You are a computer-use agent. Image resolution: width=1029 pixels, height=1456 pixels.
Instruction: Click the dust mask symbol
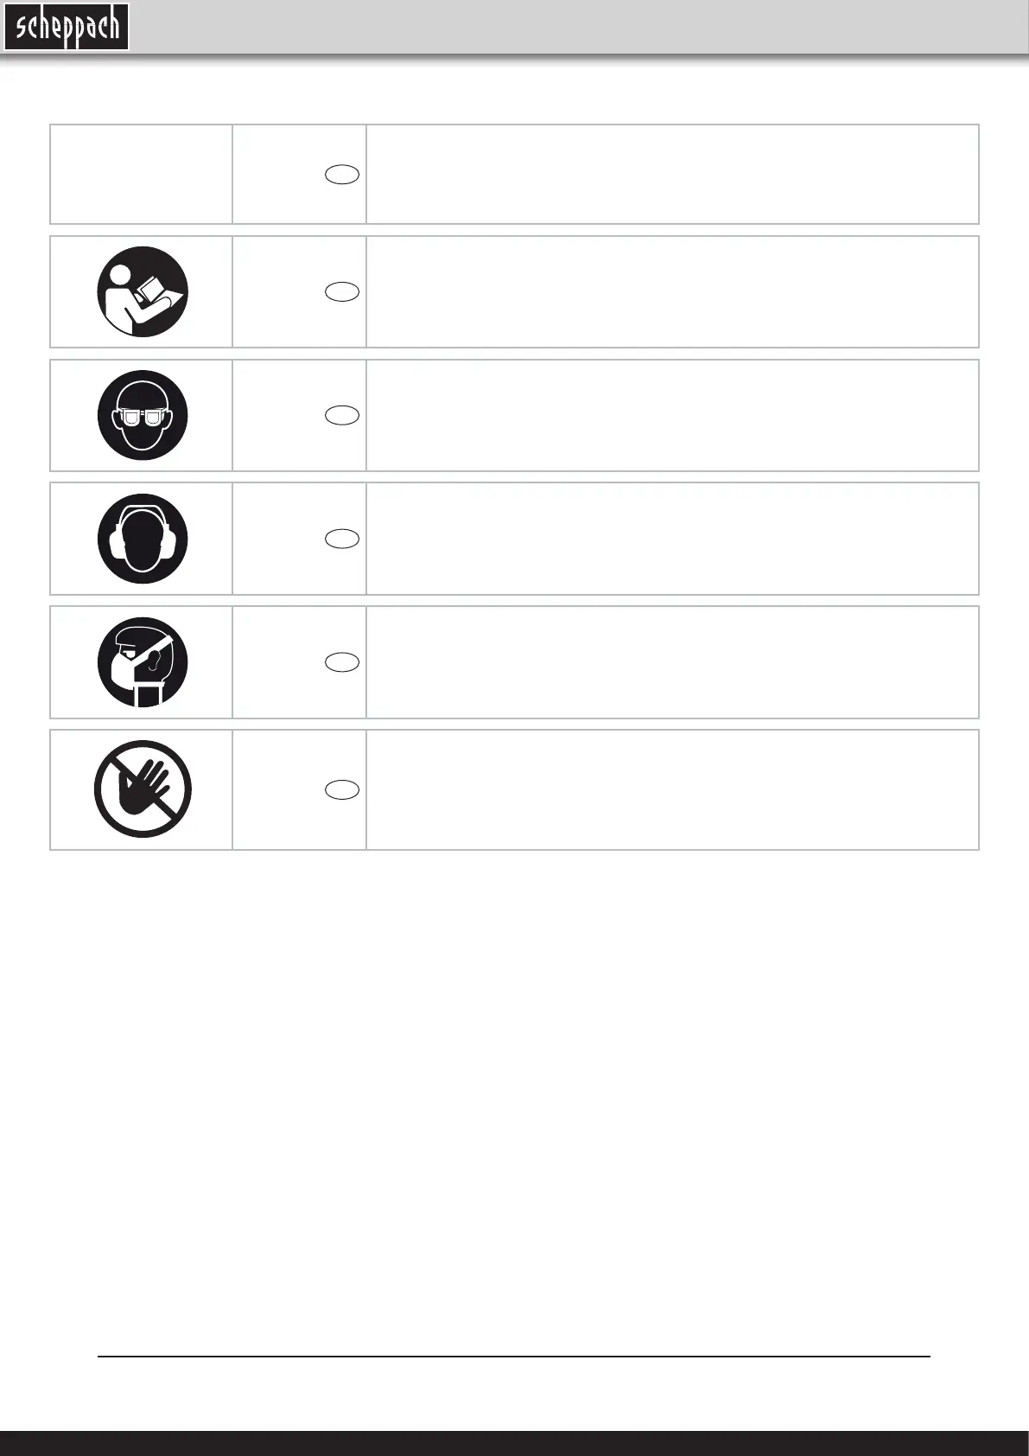(143, 662)
